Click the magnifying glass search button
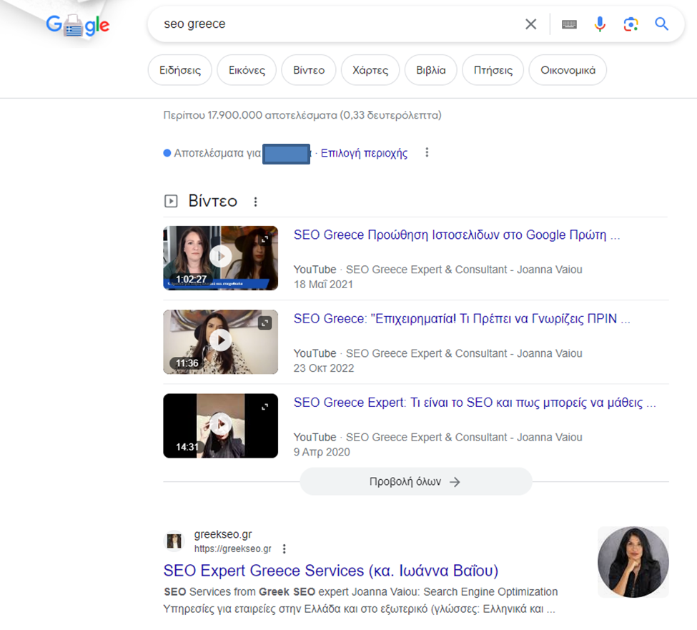697x630 pixels. pos(662,24)
